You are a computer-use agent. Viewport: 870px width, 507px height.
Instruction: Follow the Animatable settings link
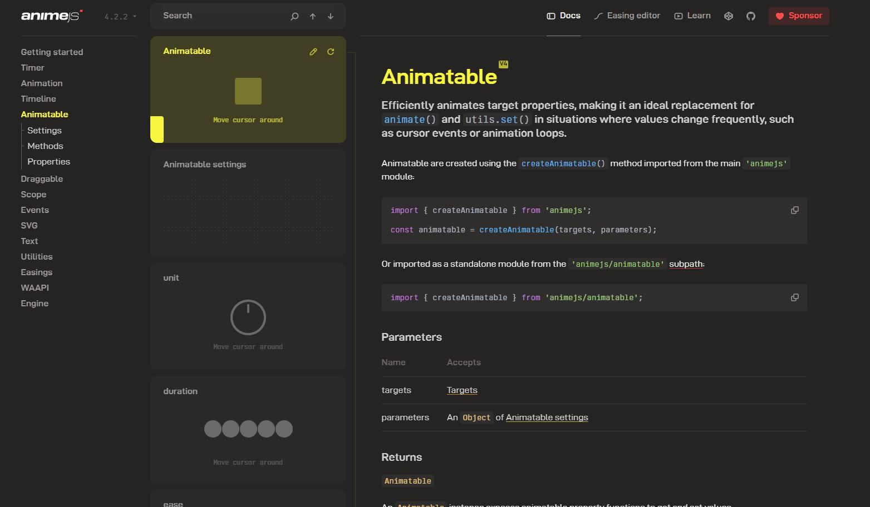coord(547,417)
